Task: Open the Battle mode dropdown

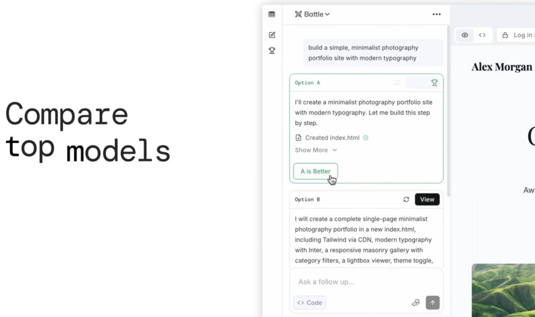Action: coord(312,14)
